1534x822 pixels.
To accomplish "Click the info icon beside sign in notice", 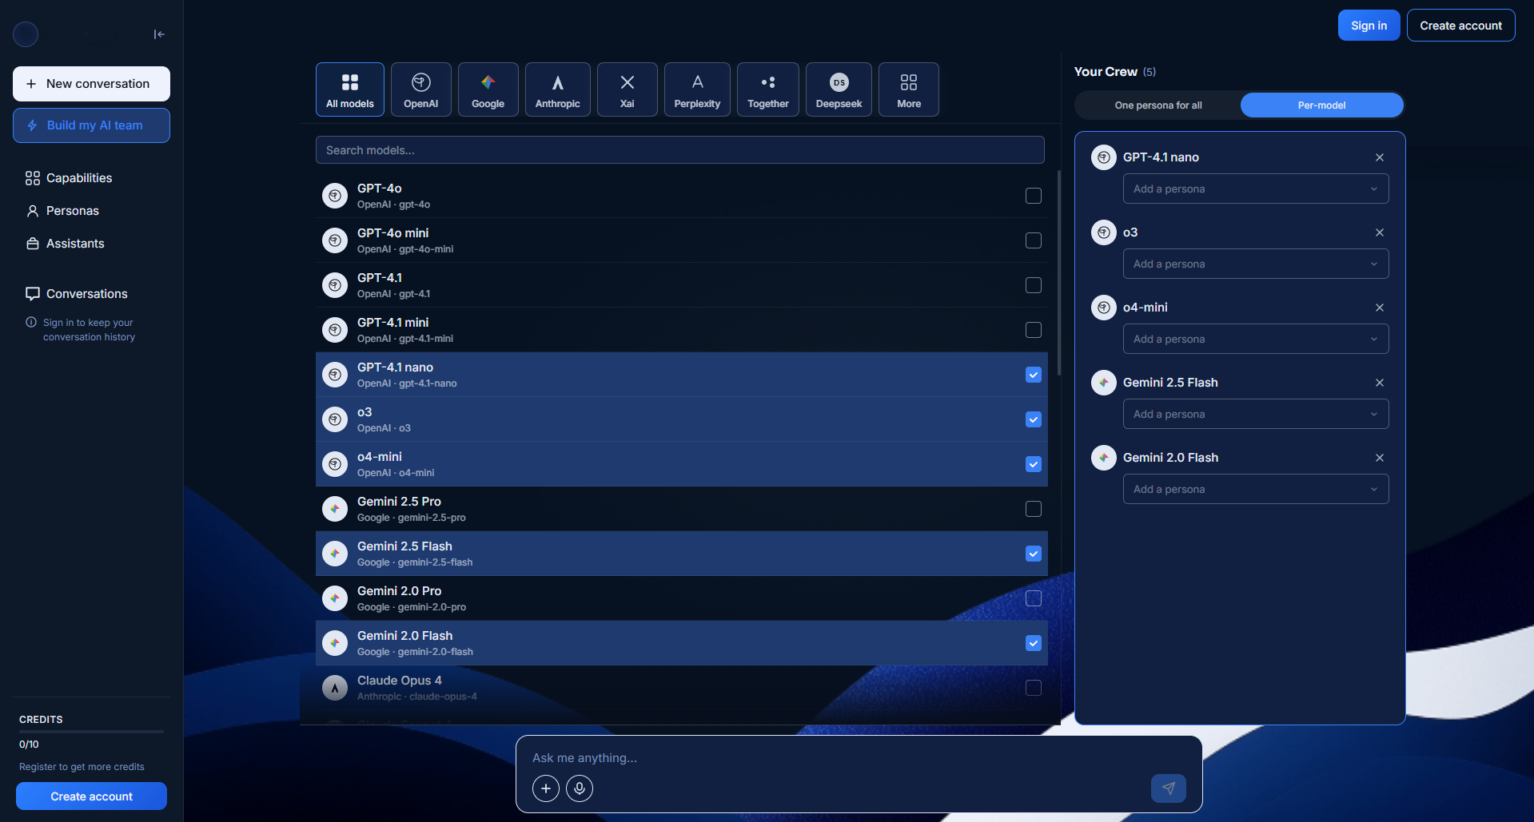I will (31, 323).
